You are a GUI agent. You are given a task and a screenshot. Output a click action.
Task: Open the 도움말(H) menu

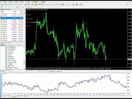(x=43, y=2)
